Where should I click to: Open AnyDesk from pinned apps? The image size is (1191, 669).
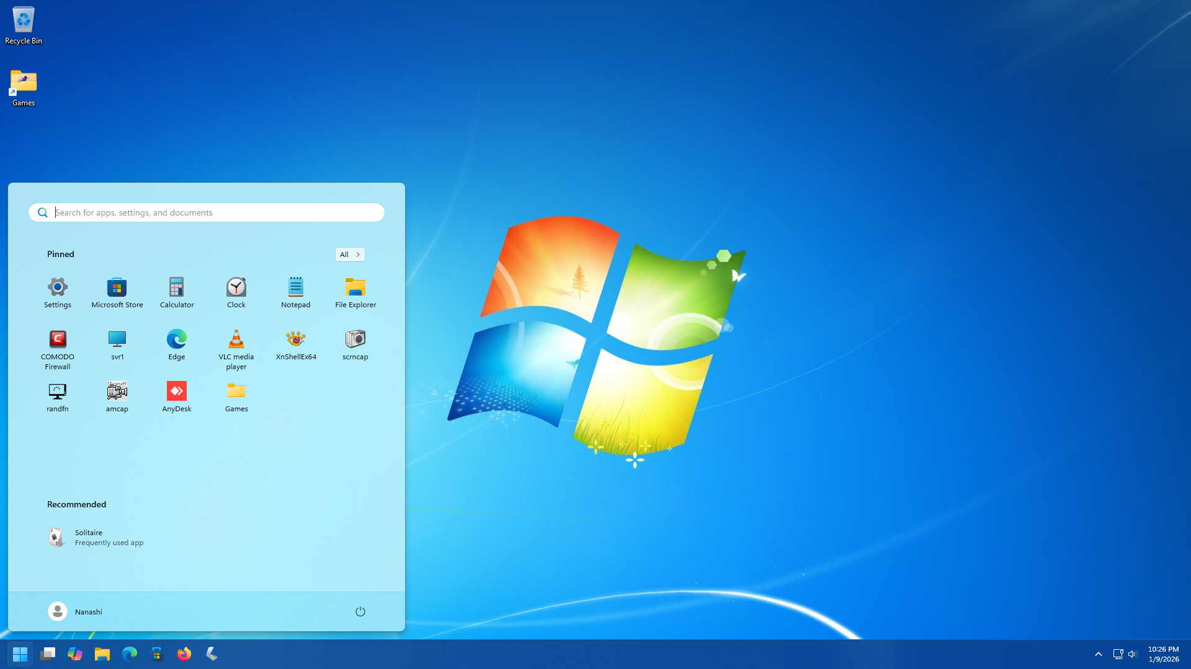coord(177,396)
